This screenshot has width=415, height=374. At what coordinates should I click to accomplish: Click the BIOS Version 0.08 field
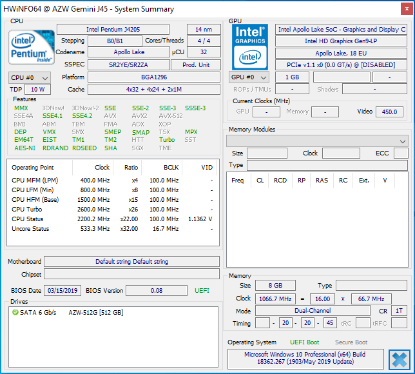pyautogui.click(x=157, y=291)
